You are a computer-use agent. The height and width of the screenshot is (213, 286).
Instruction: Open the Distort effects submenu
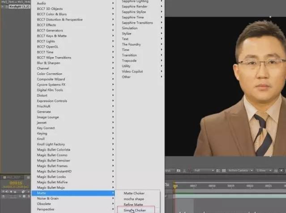73,96
